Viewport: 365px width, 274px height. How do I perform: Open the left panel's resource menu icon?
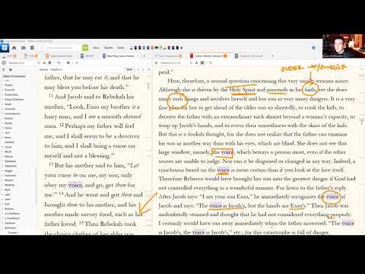[x=4, y=62]
